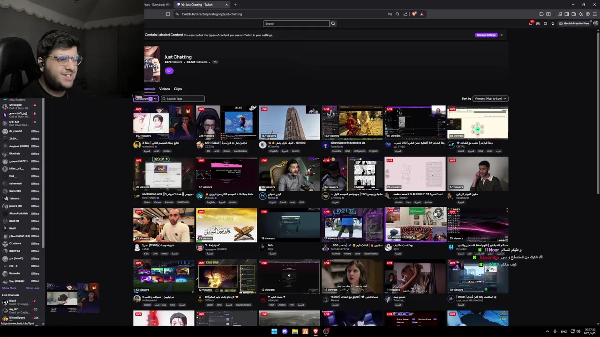Click the microphone icon in system tray
This screenshot has height=337, width=600.
[555, 331]
